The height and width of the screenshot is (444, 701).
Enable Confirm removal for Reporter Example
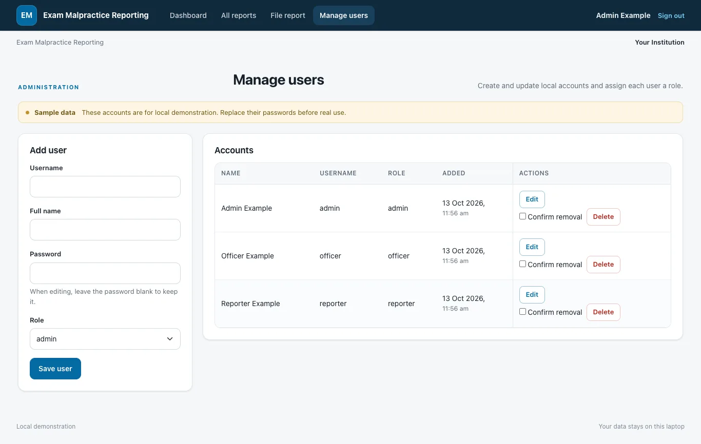522,312
